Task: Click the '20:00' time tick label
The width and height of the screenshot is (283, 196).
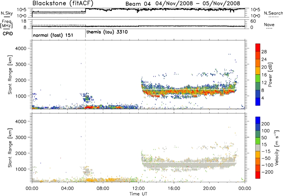Action: pyautogui.click(x=209, y=189)
